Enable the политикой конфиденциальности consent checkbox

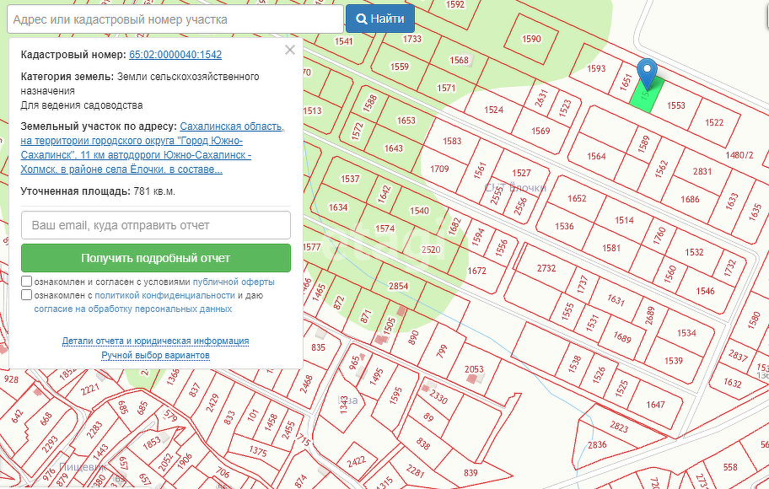click(x=27, y=296)
